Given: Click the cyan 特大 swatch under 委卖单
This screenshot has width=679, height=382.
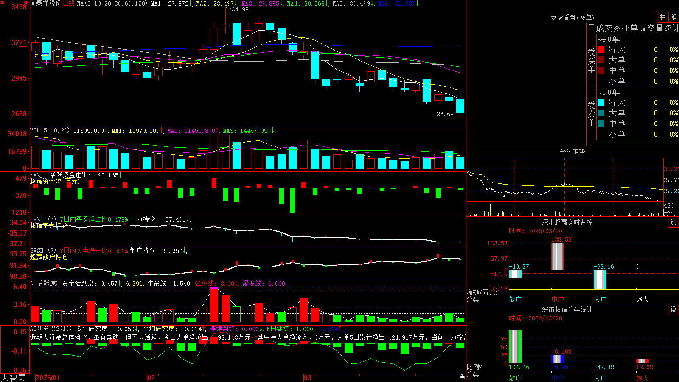Looking at the screenshot, I should pyautogui.click(x=601, y=102).
